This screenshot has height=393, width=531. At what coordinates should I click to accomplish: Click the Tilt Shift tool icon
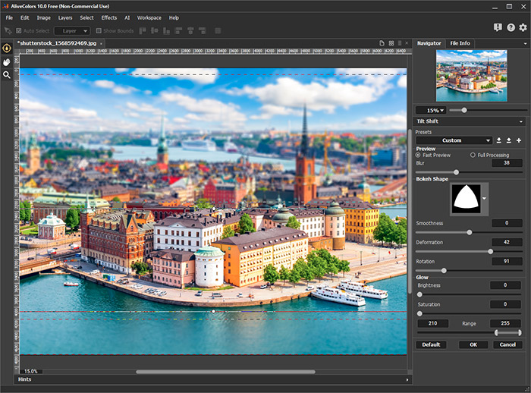(7, 48)
